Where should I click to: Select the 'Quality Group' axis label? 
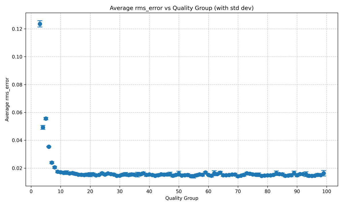182,198
